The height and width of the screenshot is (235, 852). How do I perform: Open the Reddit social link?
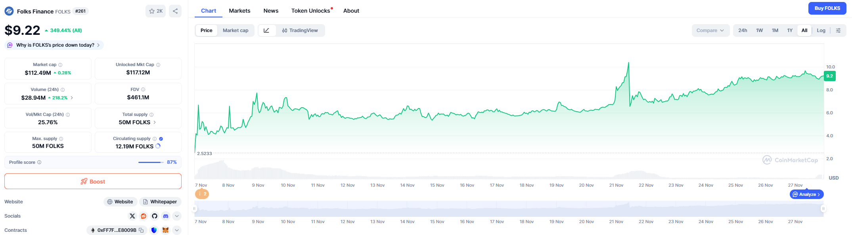tap(144, 216)
